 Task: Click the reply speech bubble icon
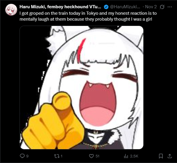(x=22, y=156)
